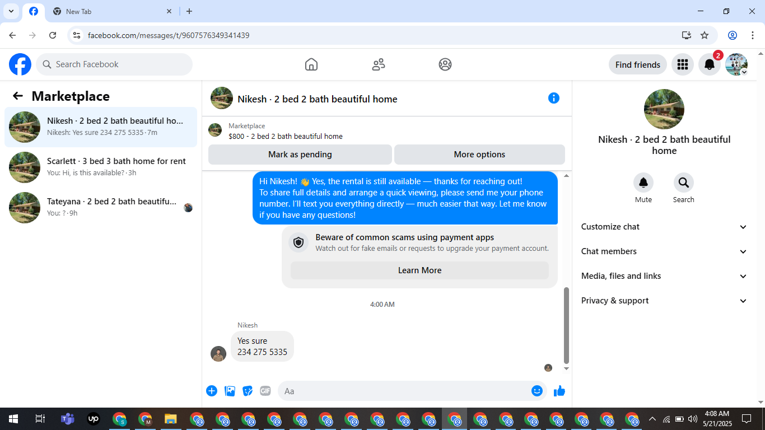The width and height of the screenshot is (765, 430).
Task: Open the Tateyana conversation
Action: (x=101, y=208)
